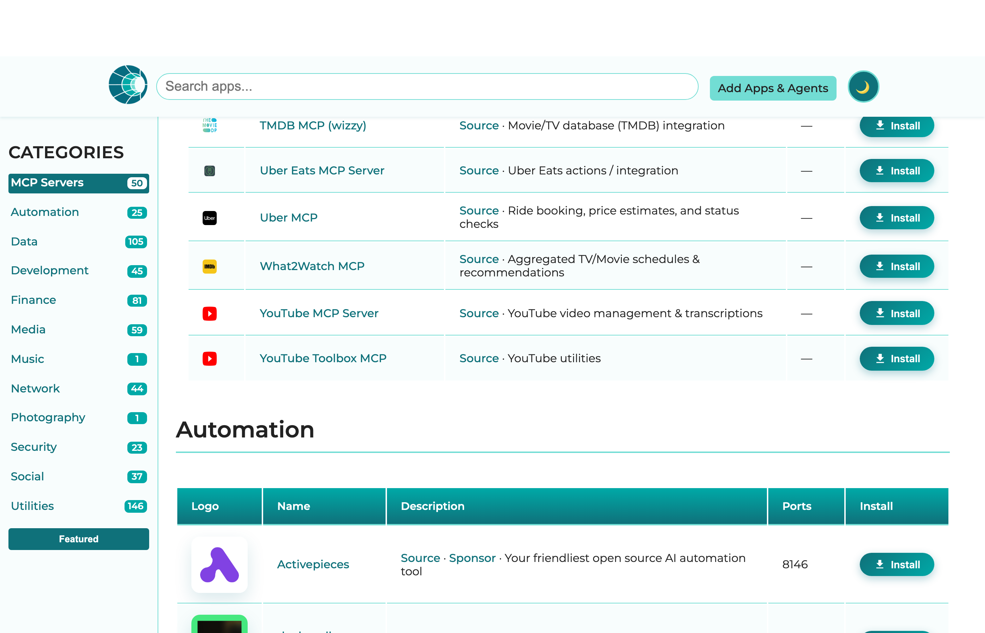This screenshot has height=633, width=985.
Task: Open YouTube MCP Server link
Action: pyautogui.click(x=319, y=314)
